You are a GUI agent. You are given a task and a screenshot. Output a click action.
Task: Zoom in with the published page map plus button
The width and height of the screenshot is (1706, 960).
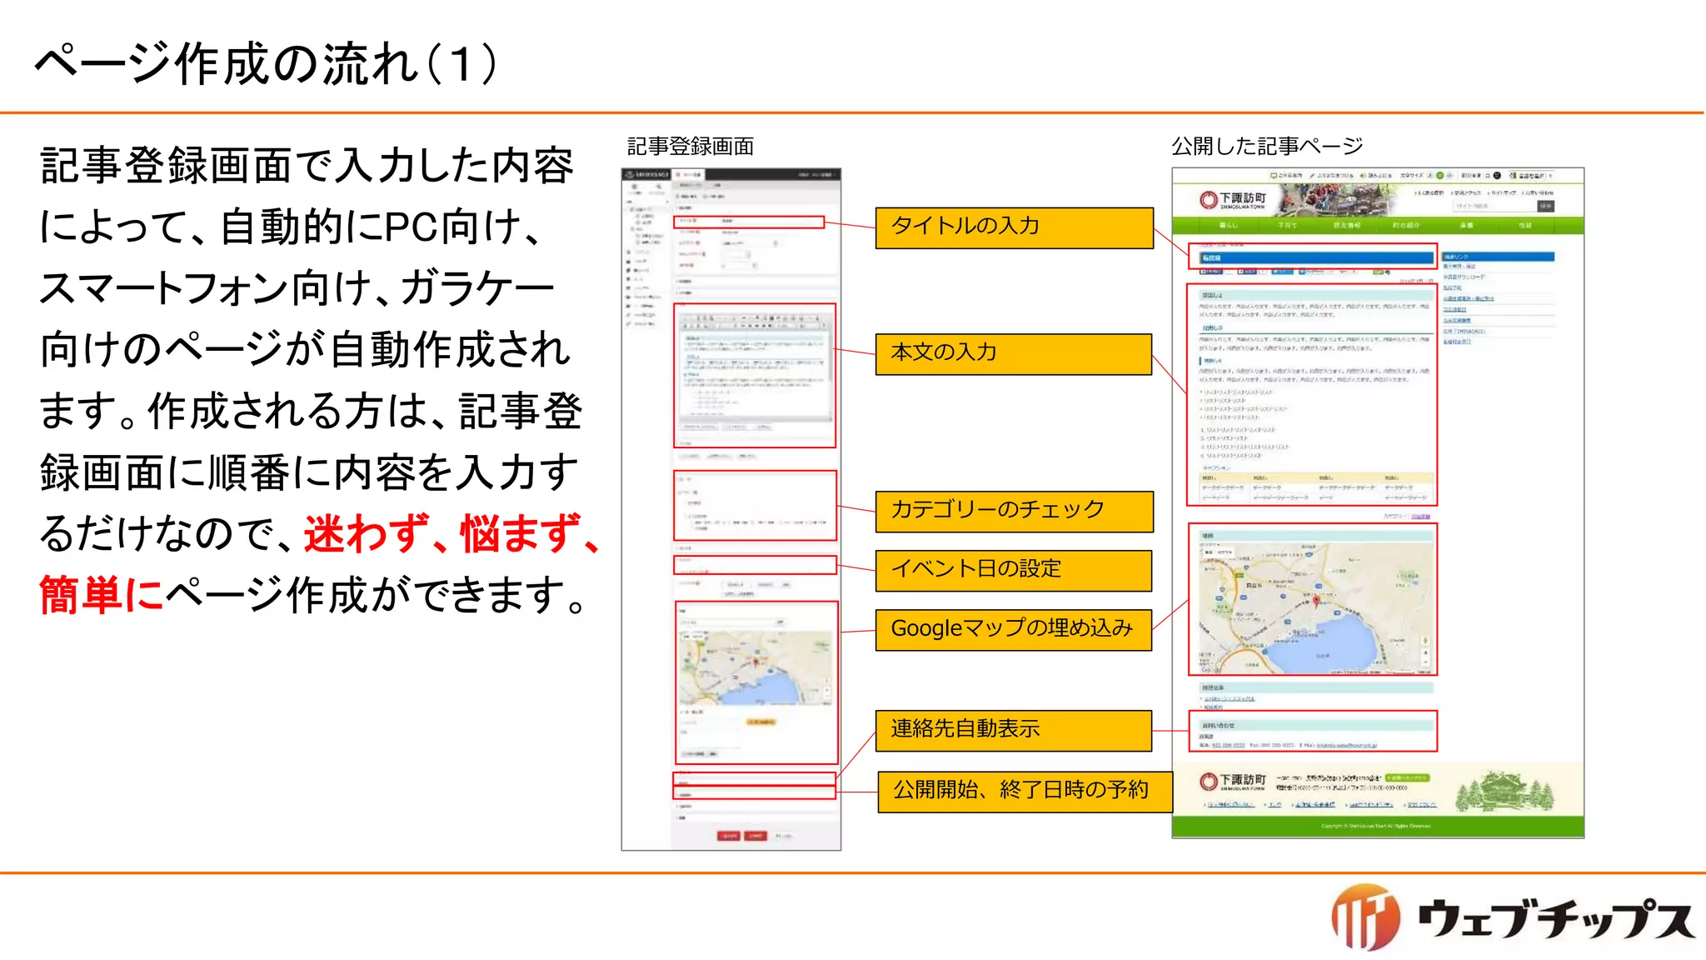1425,652
